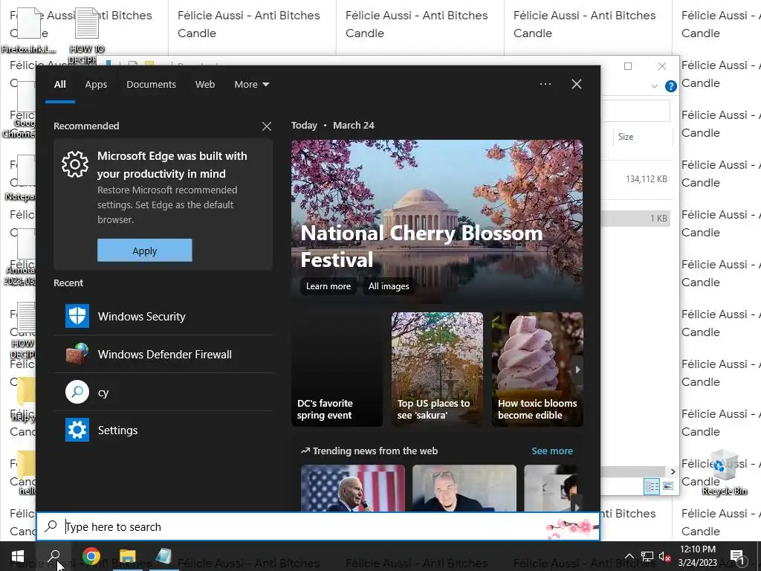Open the Top US places to see 'sakura' card
Viewport: 761px width, 571px height.
[x=437, y=370]
